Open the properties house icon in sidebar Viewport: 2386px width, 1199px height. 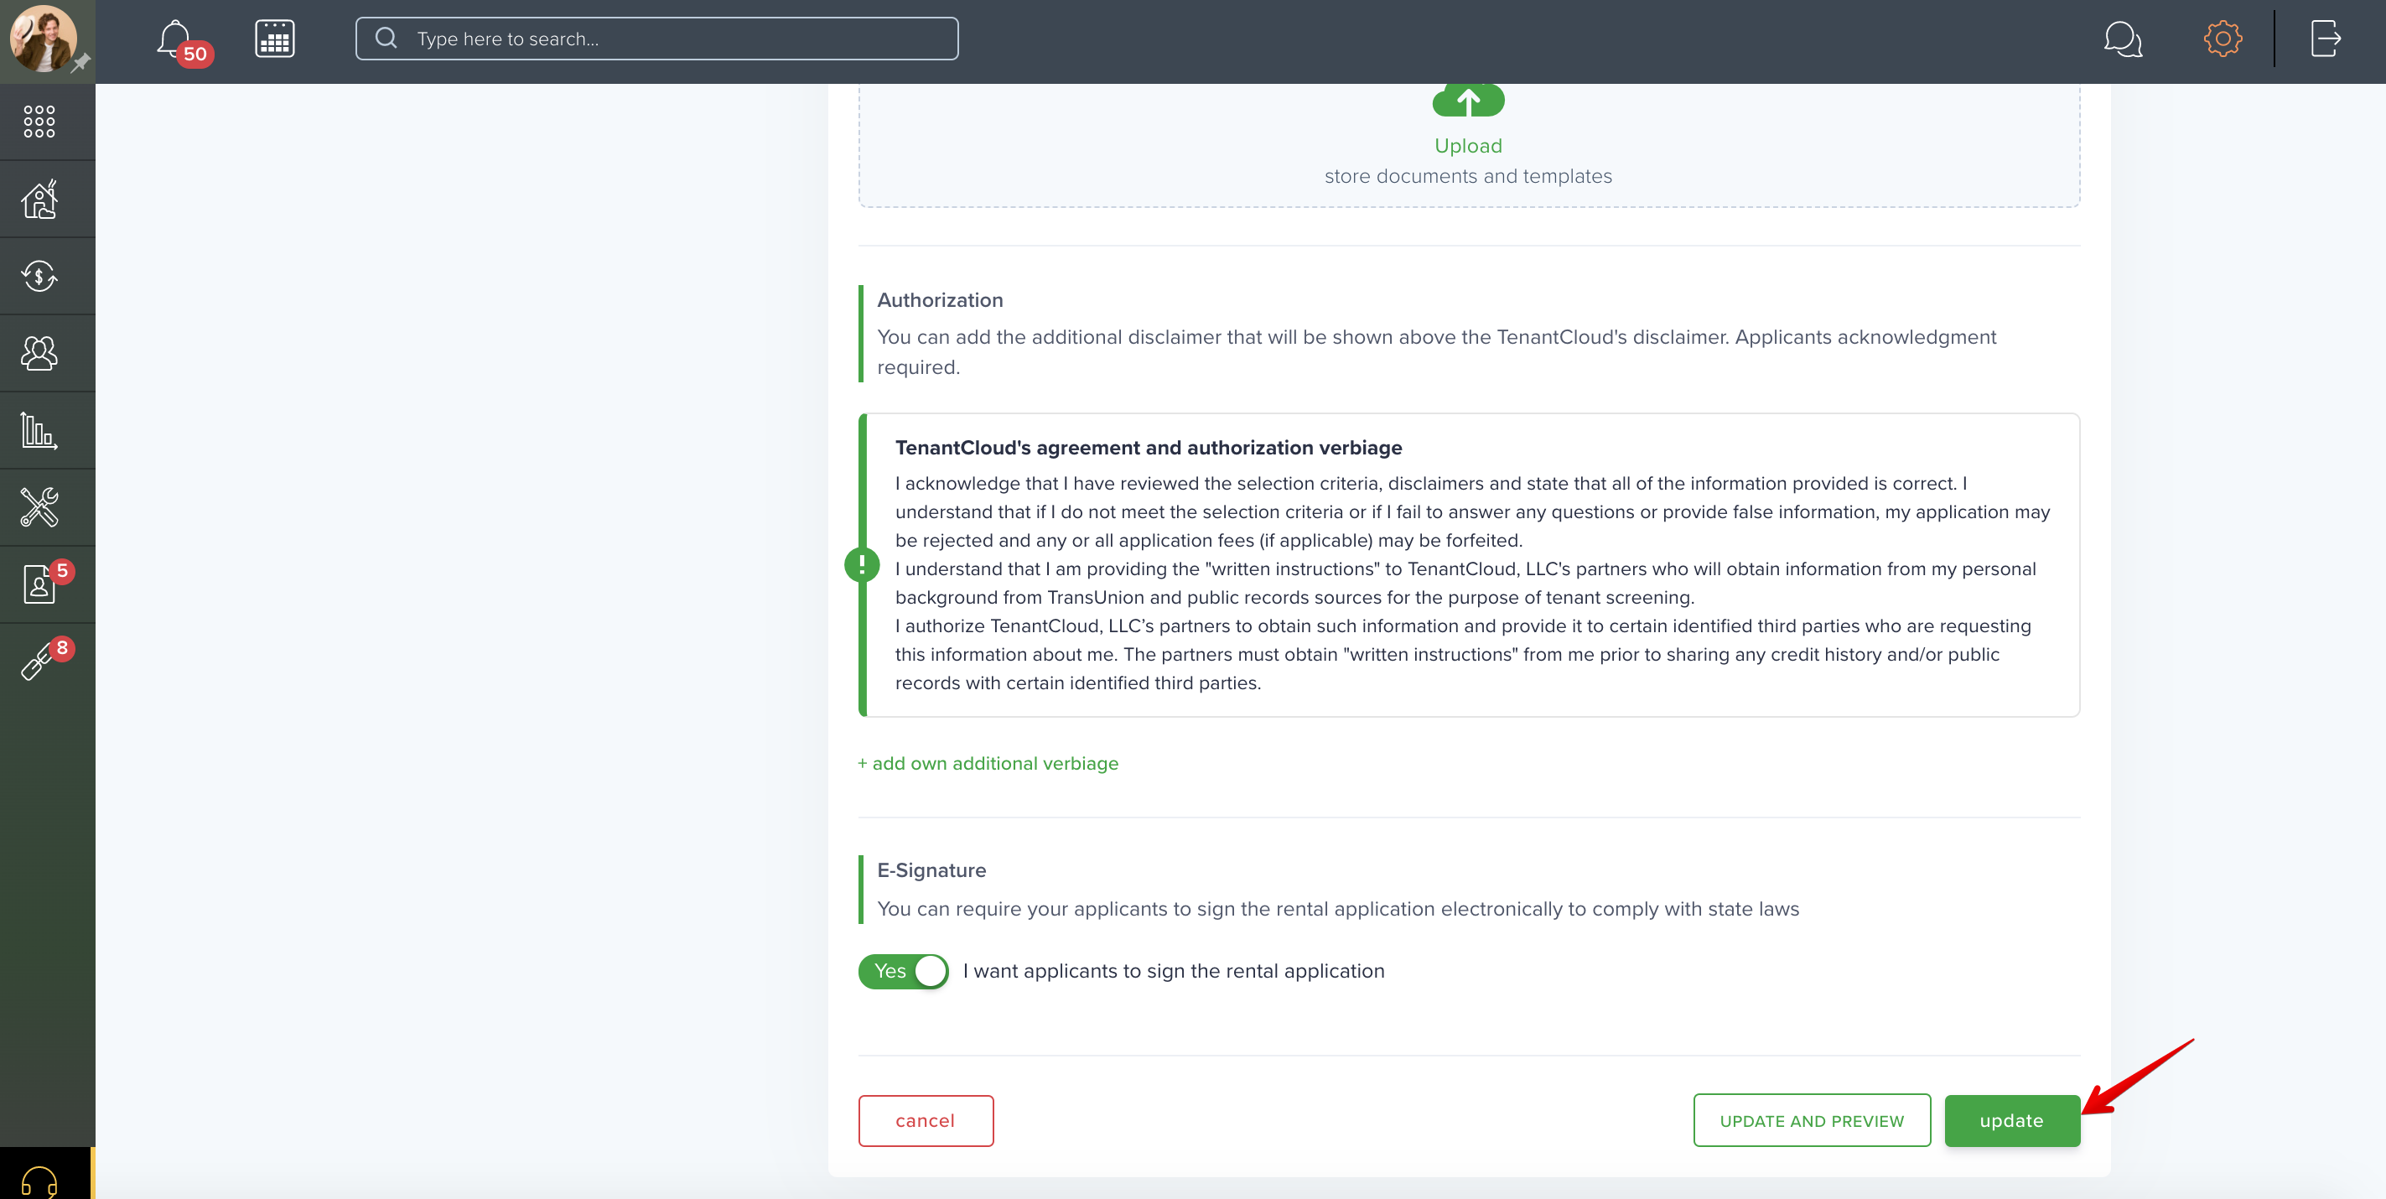pyautogui.click(x=39, y=200)
